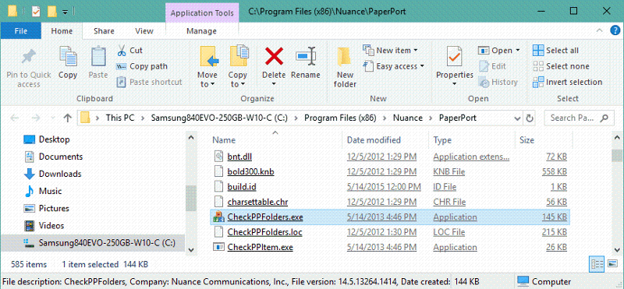Viewport: 624px width, 289px height.
Task: Open the File menu tab
Action: coord(21,31)
